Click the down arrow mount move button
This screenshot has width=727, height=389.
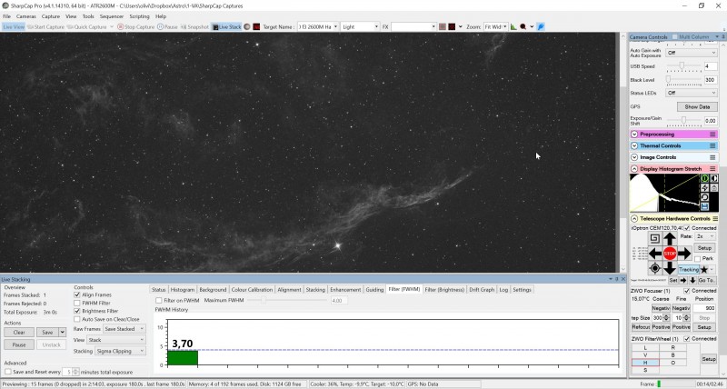click(x=670, y=268)
